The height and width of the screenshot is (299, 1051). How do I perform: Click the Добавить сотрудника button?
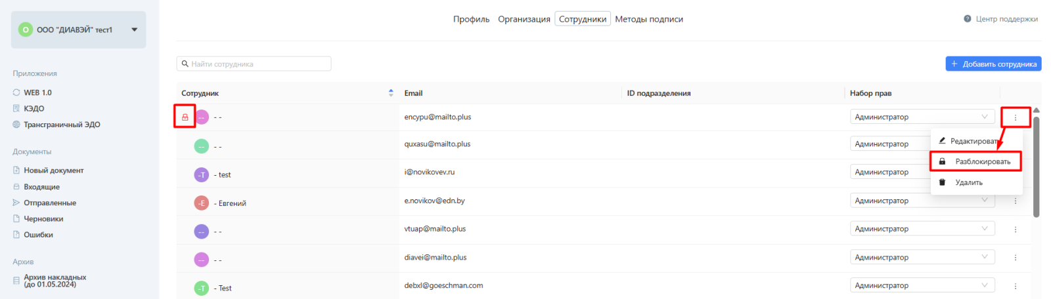tap(993, 64)
